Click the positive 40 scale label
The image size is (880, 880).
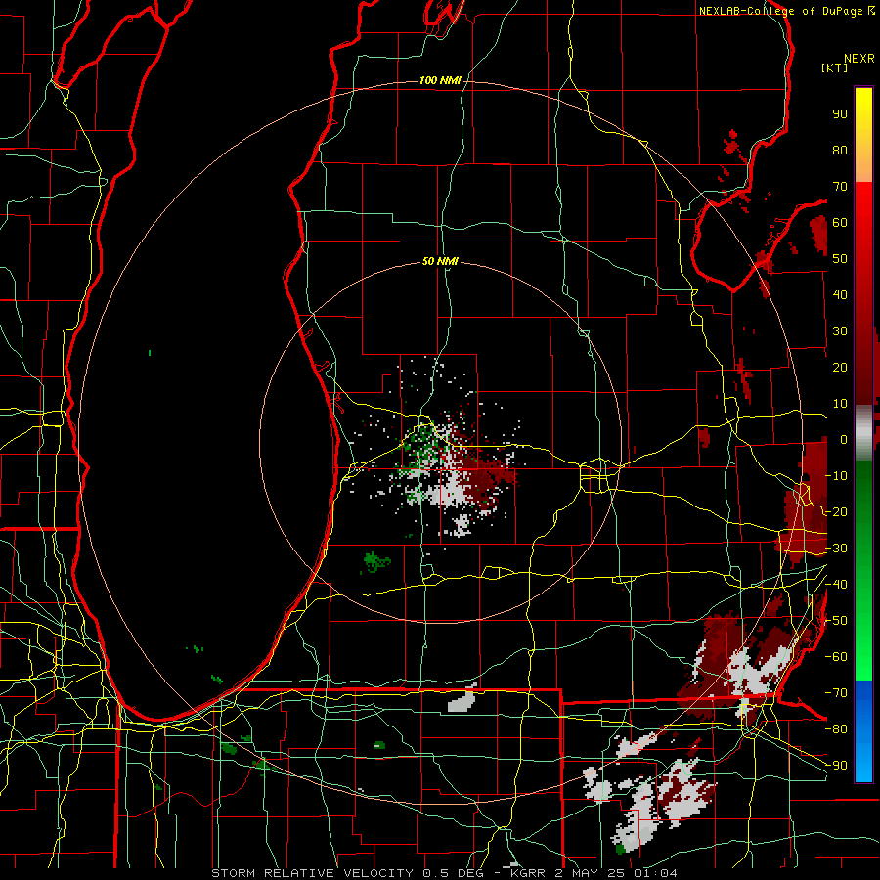[840, 294]
